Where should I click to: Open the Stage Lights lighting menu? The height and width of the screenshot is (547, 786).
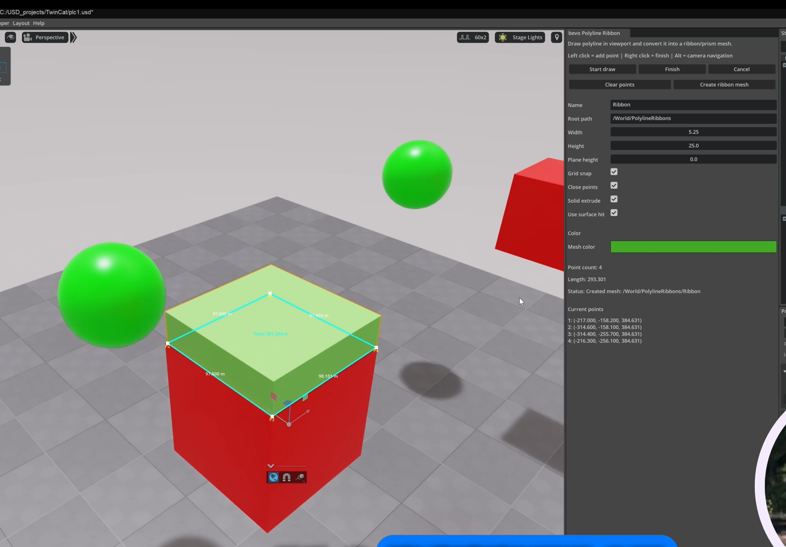520,37
